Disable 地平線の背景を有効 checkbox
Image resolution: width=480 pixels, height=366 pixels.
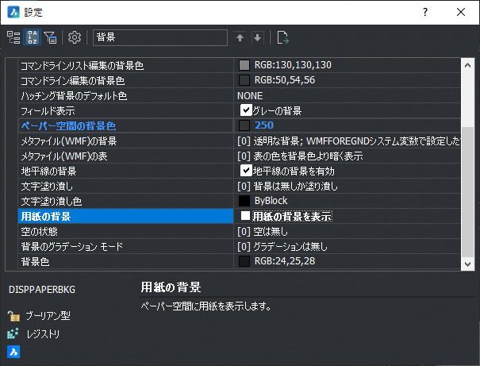[x=246, y=171]
